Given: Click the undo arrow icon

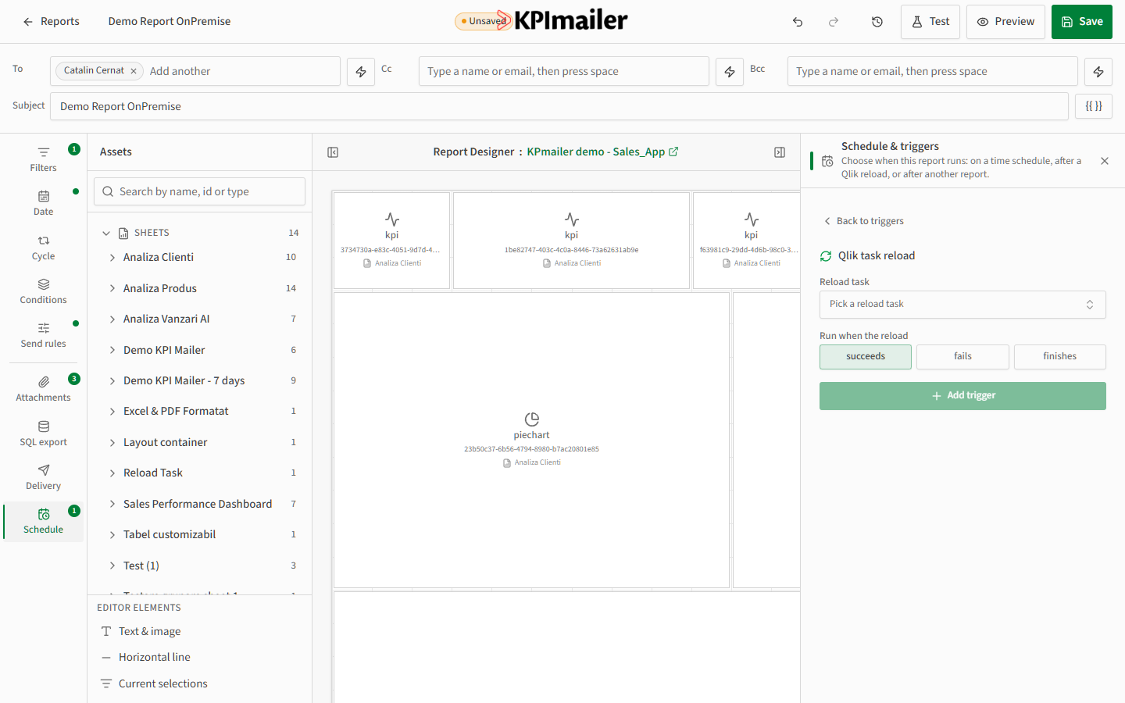Looking at the screenshot, I should [798, 22].
